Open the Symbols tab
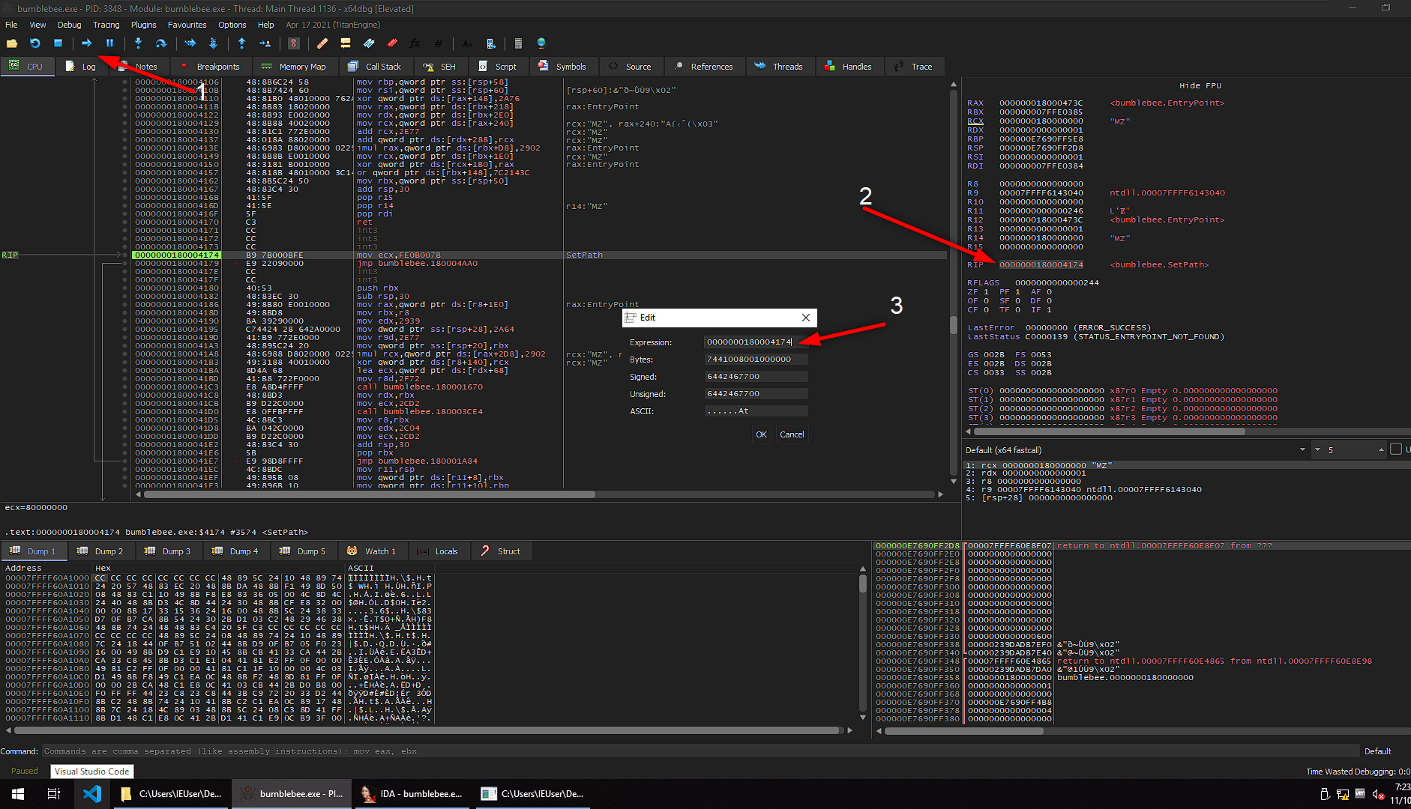The image size is (1411, 809). click(x=562, y=67)
